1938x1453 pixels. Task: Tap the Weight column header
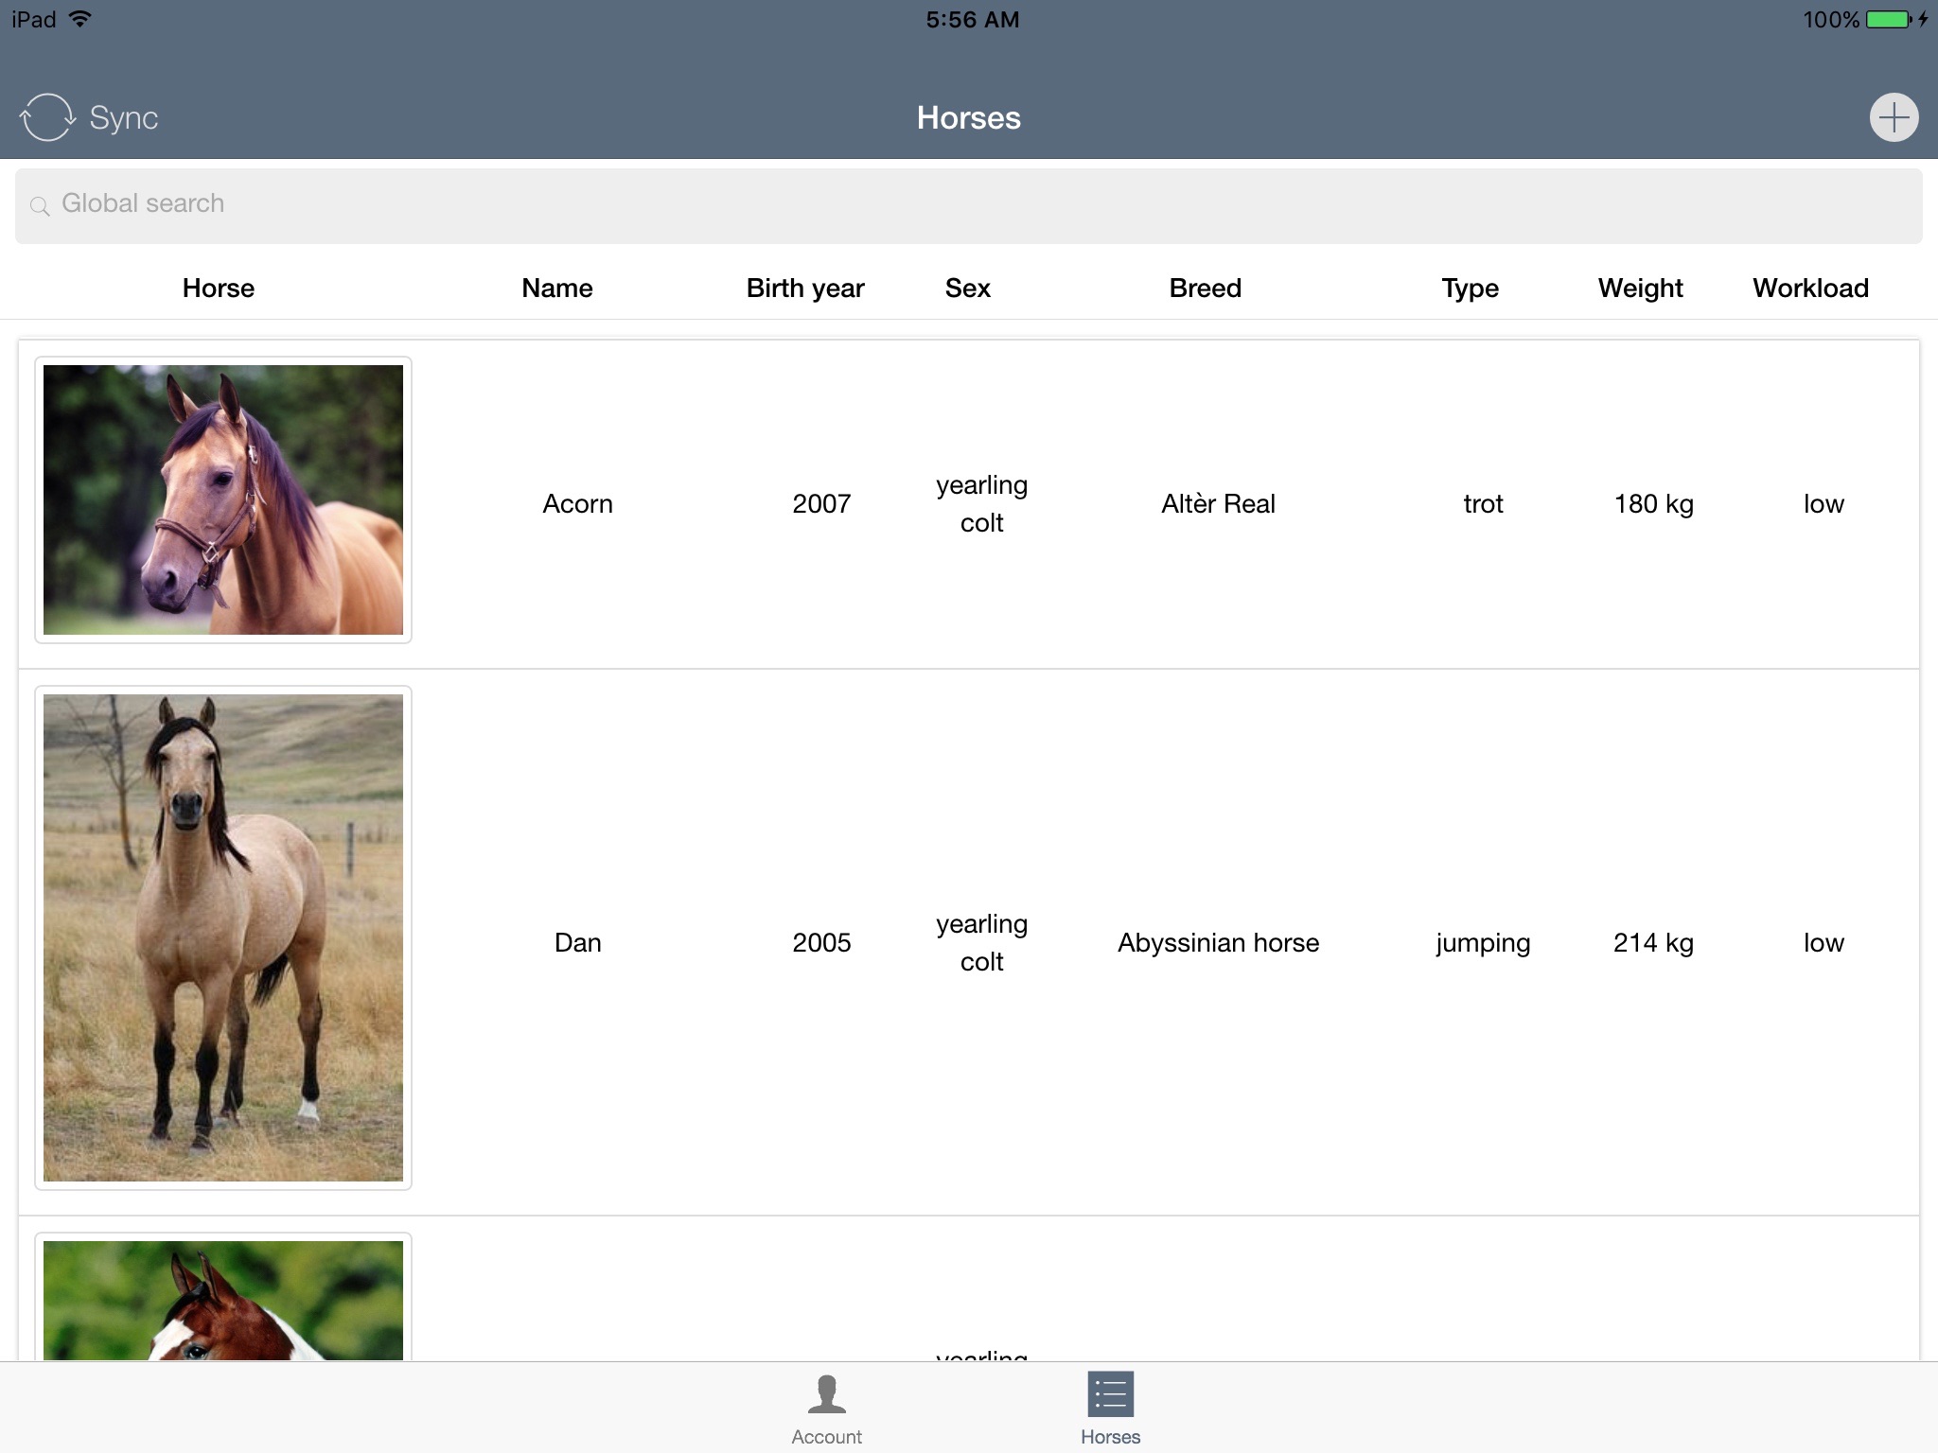1639,289
